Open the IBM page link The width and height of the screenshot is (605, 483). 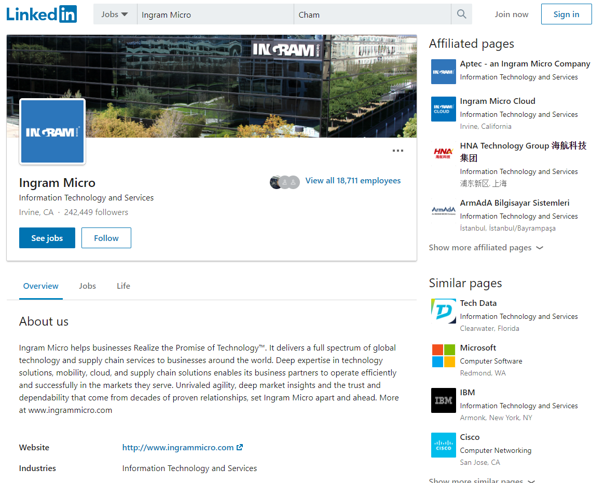pos(467,393)
